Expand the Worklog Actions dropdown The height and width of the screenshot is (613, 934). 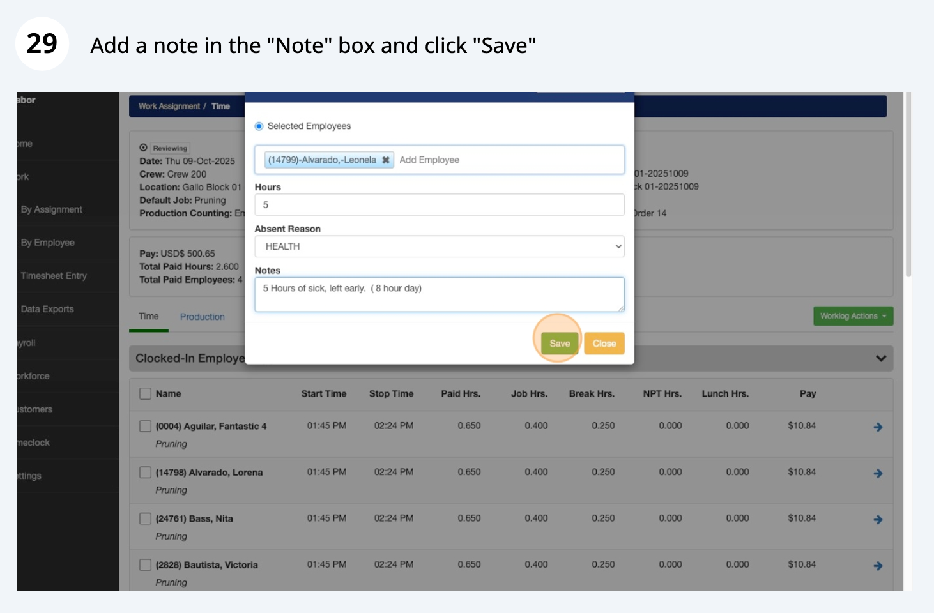pos(852,316)
